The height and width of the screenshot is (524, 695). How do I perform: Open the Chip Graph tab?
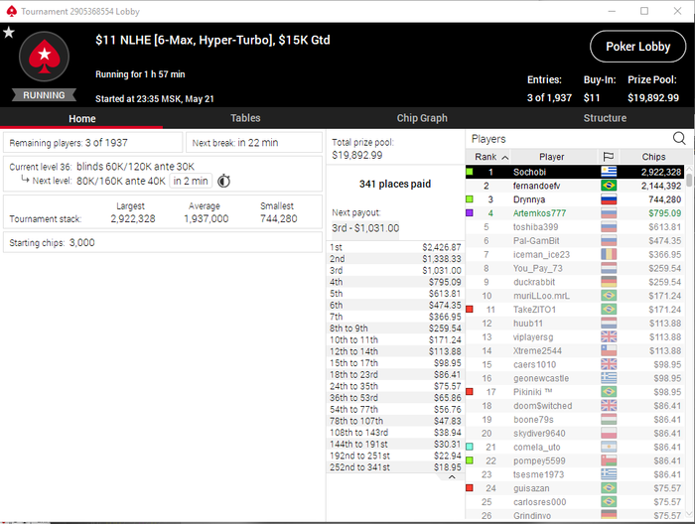coord(422,118)
